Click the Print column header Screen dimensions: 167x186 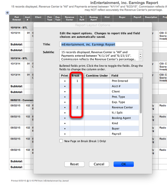pos(65,76)
